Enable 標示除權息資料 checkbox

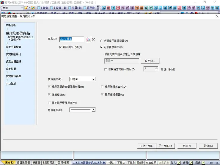tap(102, 87)
